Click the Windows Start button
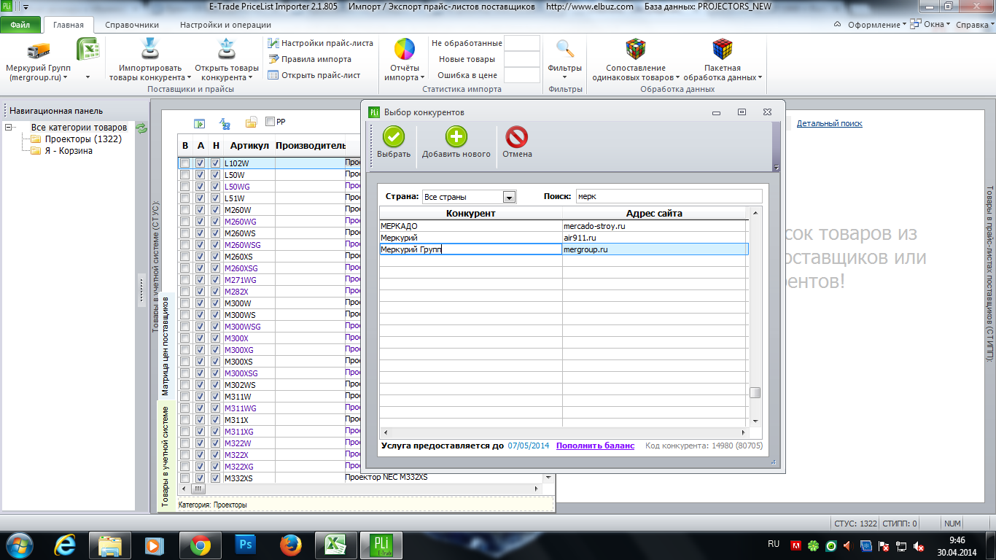Viewport: 996px width, 560px height. tap(20, 545)
